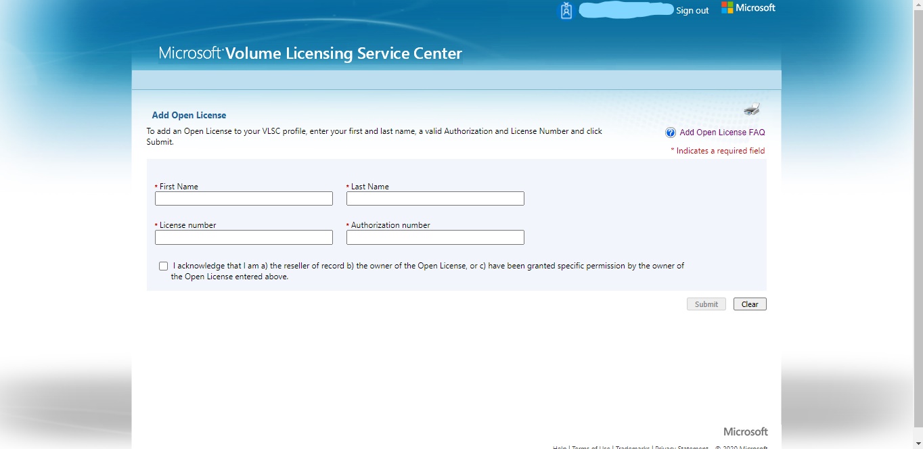Focus the Last Name input field
The width and height of the screenshot is (923, 449).
click(x=435, y=198)
